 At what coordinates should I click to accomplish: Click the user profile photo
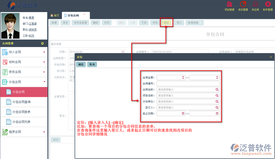(10, 26)
